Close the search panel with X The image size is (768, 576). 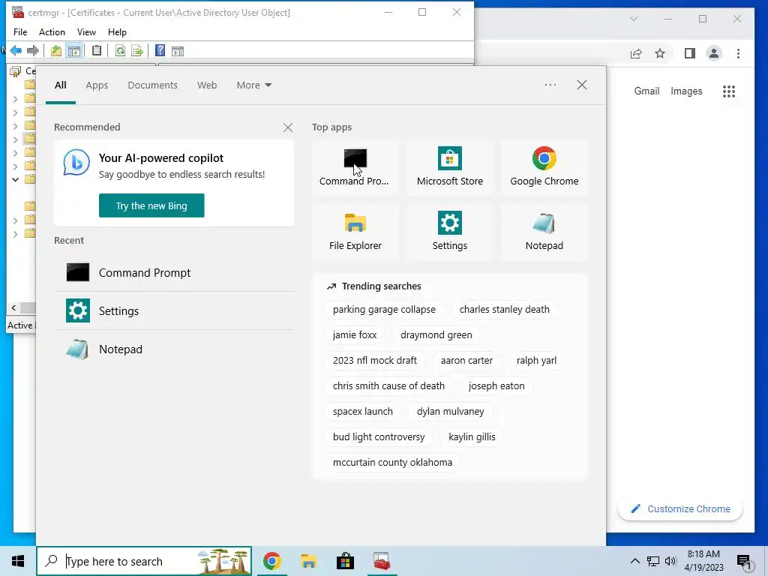click(582, 85)
